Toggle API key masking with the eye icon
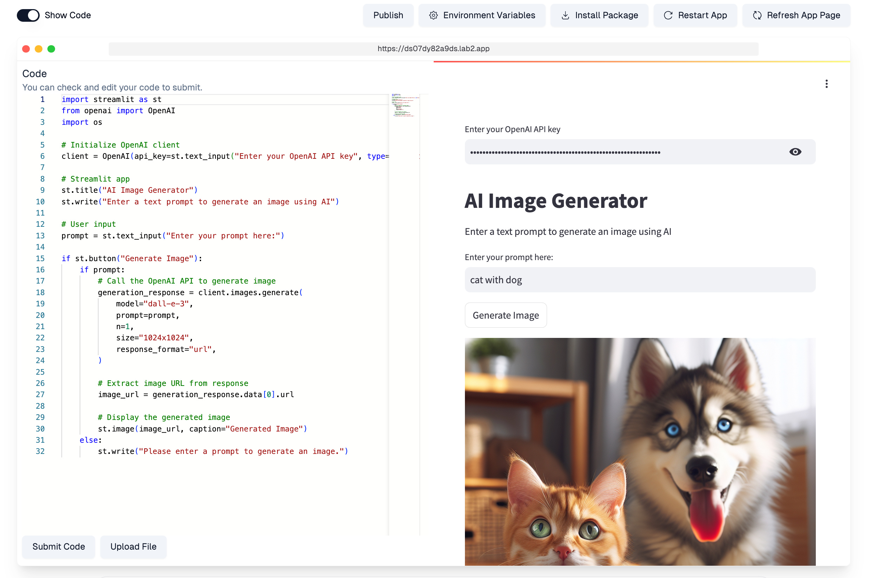Screen dimensions: 873x578 click(795, 151)
